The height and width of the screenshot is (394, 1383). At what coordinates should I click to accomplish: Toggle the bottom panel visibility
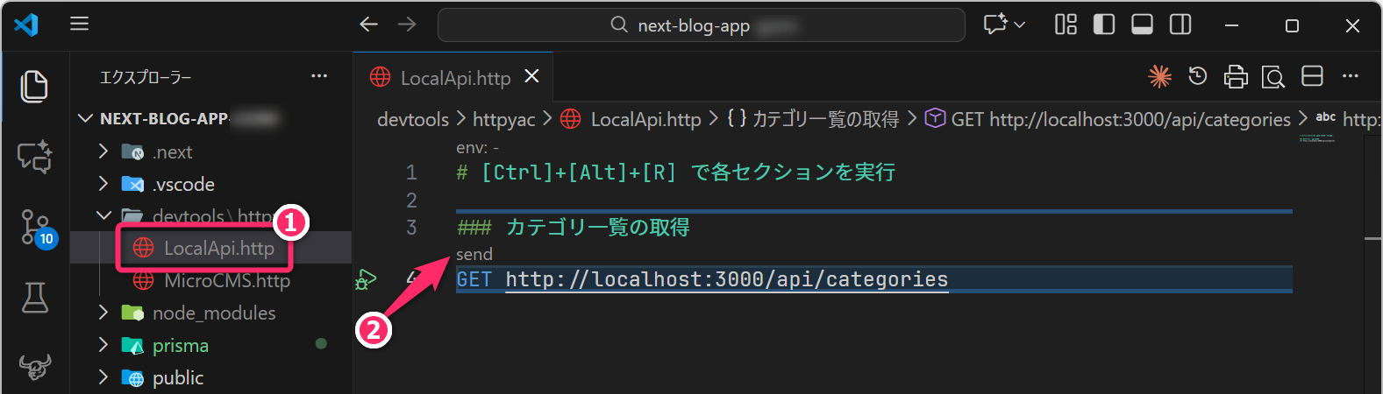click(1142, 25)
